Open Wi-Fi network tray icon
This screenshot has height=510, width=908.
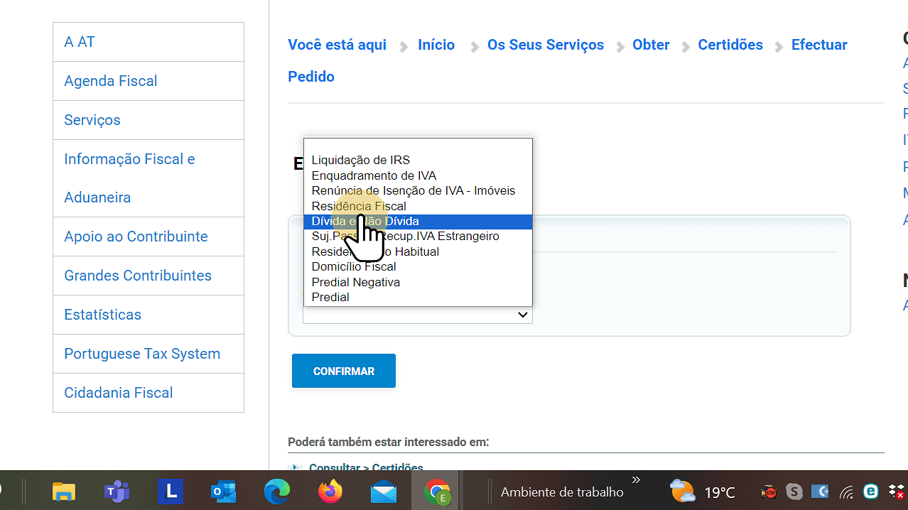click(846, 492)
